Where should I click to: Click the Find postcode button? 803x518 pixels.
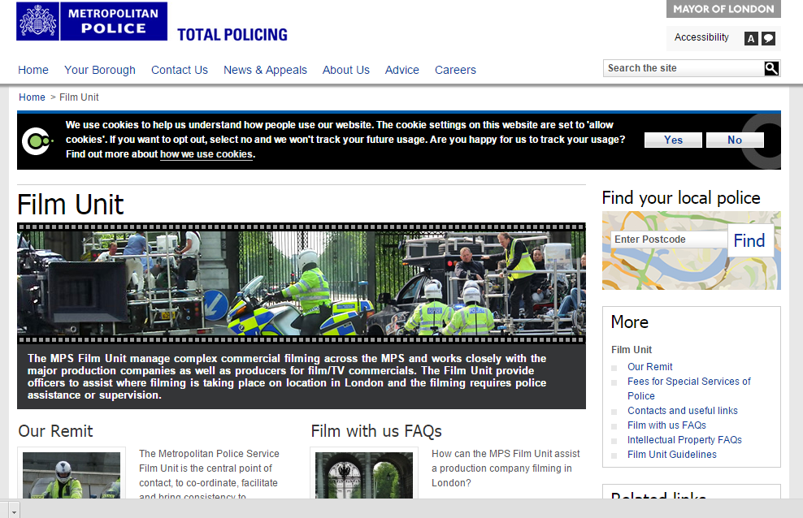[x=749, y=240]
